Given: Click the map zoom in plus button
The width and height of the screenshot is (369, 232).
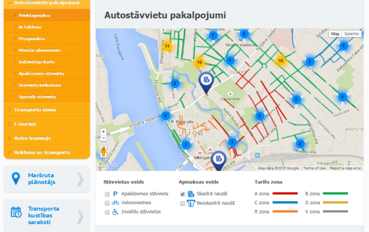Looking at the screenshot, I should click(x=103, y=132).
